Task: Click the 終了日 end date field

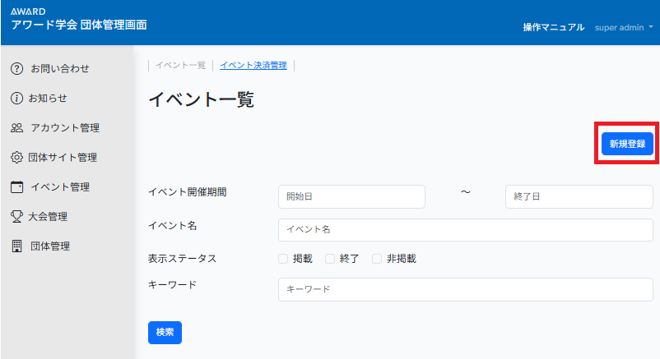Action: 579,197
